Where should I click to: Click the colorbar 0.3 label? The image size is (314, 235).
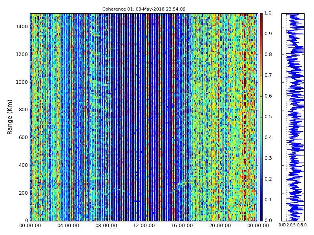(x=268, y=158)
